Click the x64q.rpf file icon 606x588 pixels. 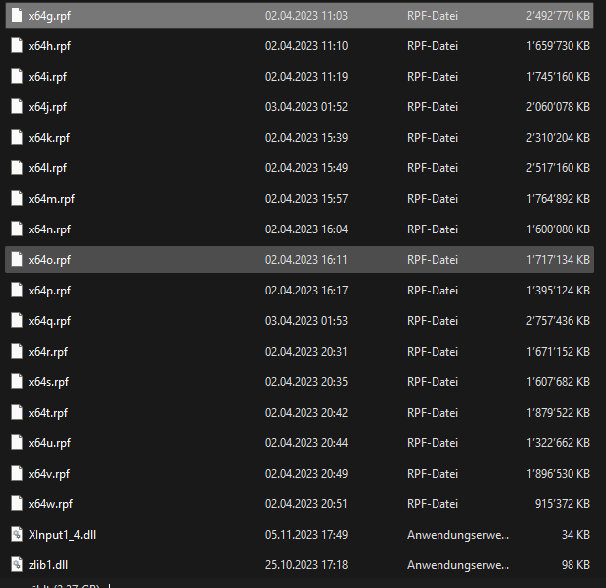point(16,321)
